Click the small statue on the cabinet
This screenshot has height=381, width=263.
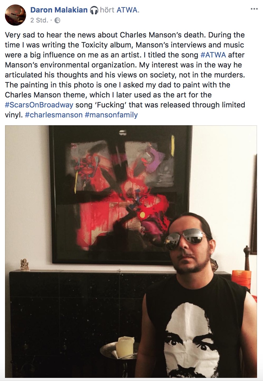pyautogui.click(x=25, y=265)
